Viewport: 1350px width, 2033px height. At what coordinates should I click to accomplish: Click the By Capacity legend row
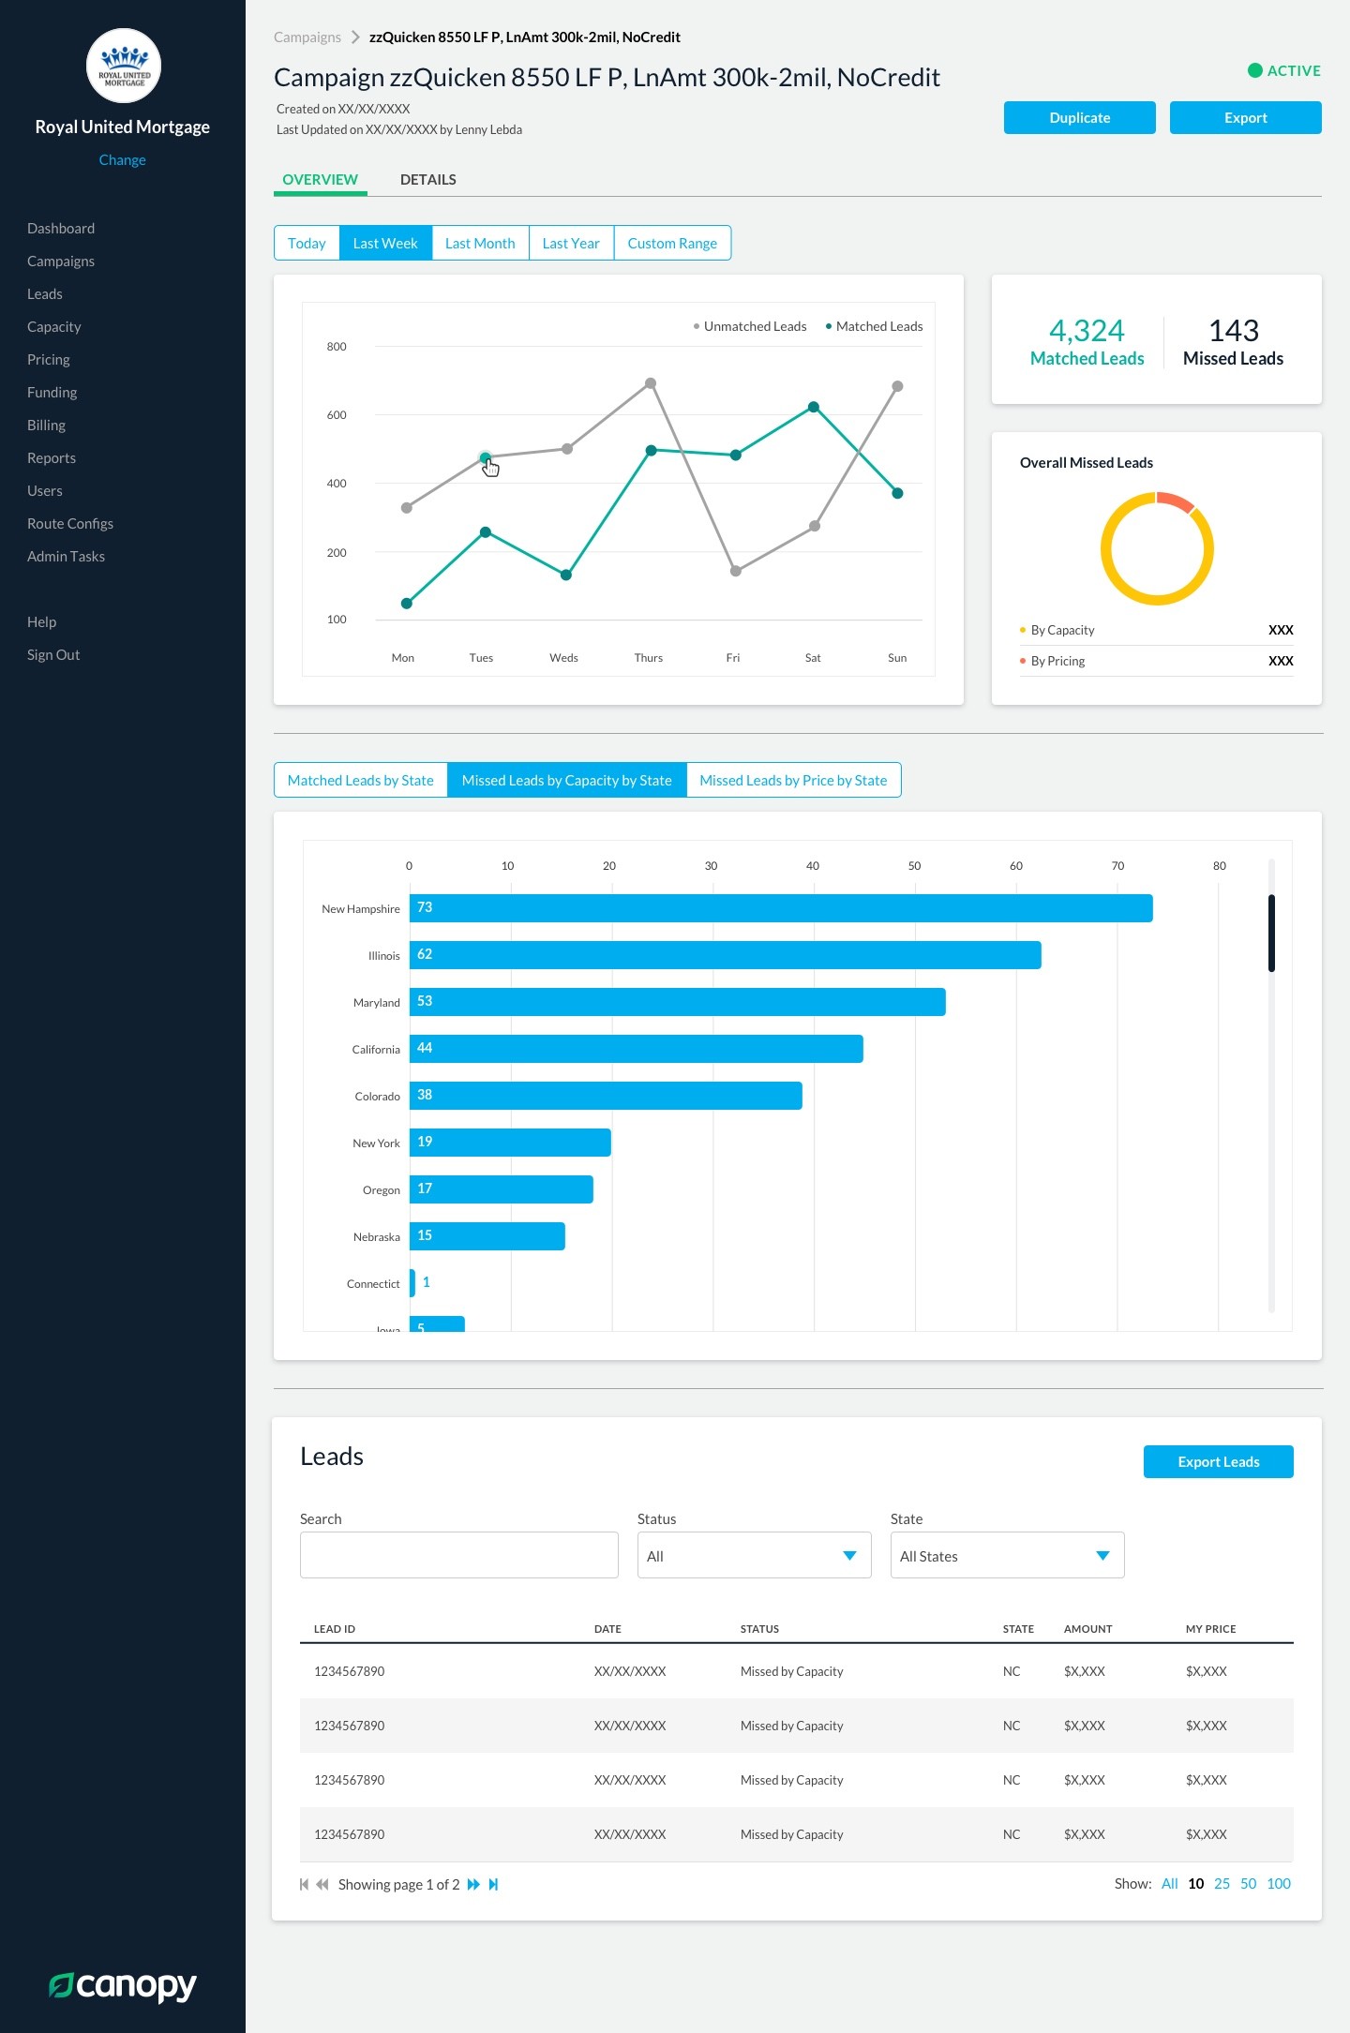pos(1156,630)
